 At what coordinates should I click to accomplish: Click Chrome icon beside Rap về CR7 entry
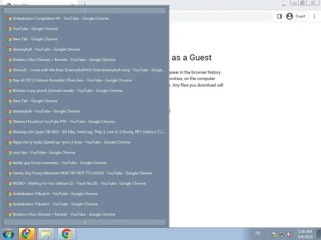tap(9, 80)
